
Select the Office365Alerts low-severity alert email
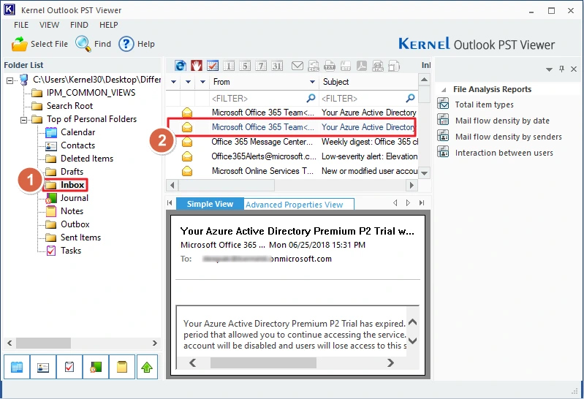pos(292,156)
